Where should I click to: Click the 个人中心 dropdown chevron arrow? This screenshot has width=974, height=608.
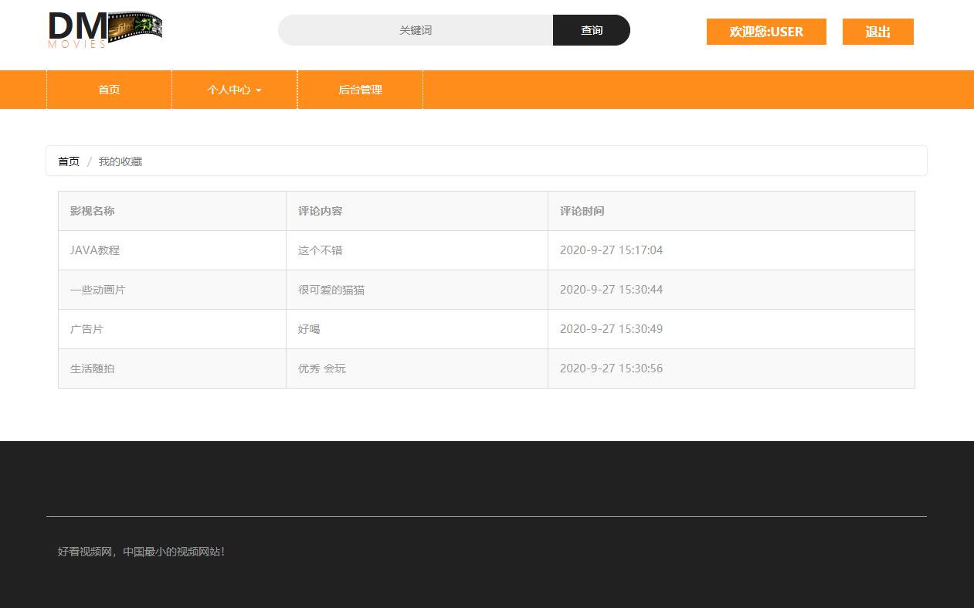[257, 90]
